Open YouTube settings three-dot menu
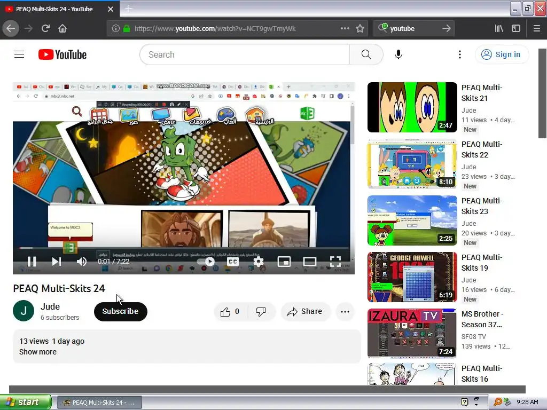This screenshot has height=410, width=547. [x=460, y=54]
